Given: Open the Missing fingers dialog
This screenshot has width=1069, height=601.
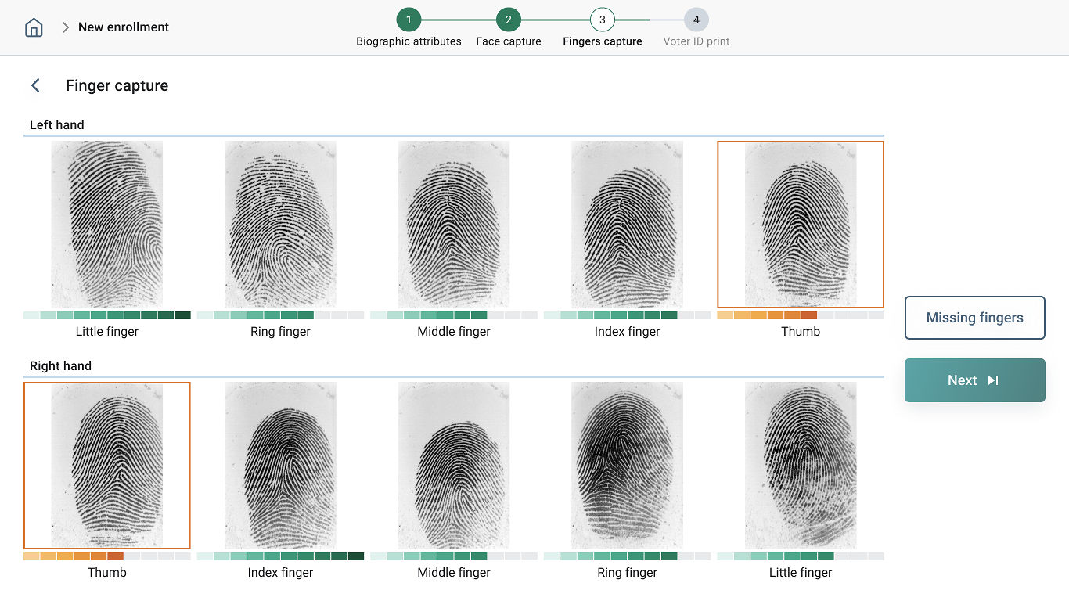Looking at the screenshot, I should tap(974, 318).
